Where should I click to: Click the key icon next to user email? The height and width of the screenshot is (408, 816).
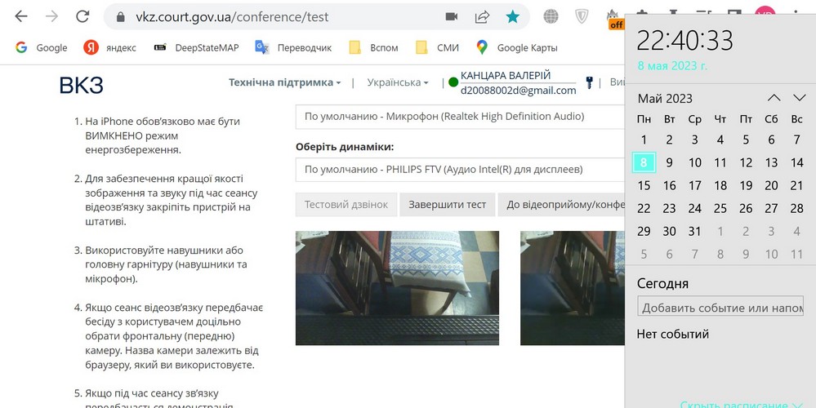pyautogui.click(x=589, y=82)
